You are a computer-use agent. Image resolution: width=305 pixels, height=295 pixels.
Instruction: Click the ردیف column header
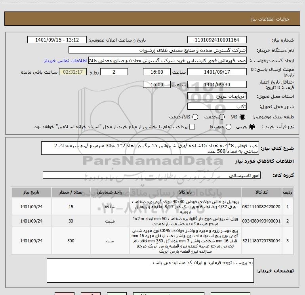(288, 192)
